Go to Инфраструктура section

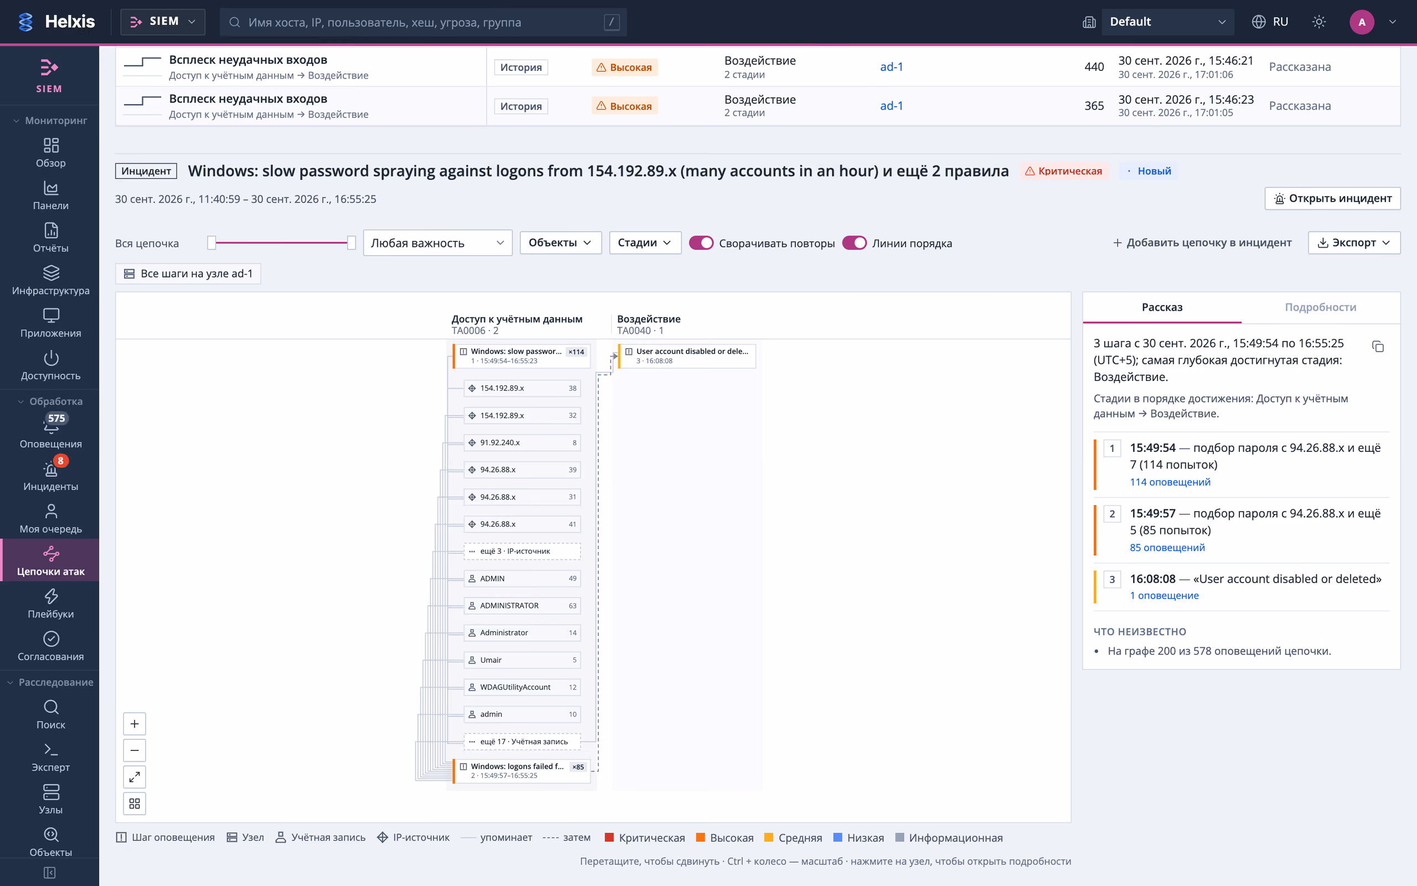click(50, 280)
